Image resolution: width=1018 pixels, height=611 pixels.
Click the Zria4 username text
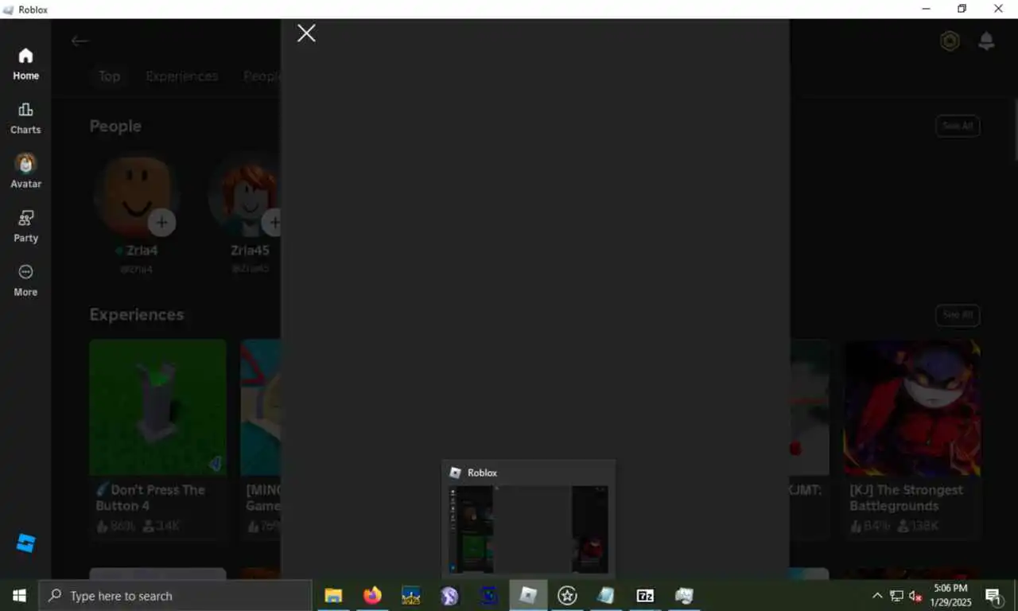142,251
